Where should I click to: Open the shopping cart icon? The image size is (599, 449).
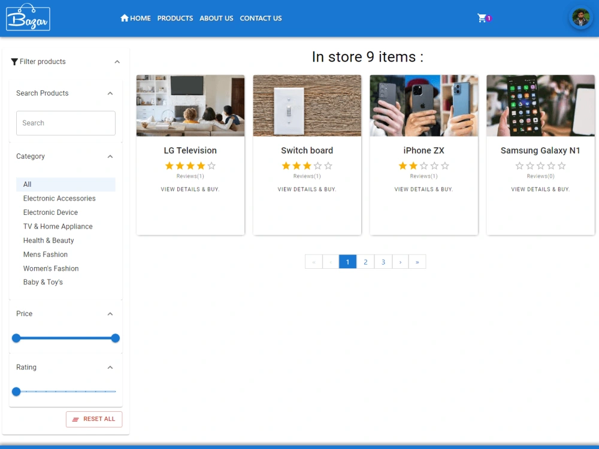tap(482, 18)
